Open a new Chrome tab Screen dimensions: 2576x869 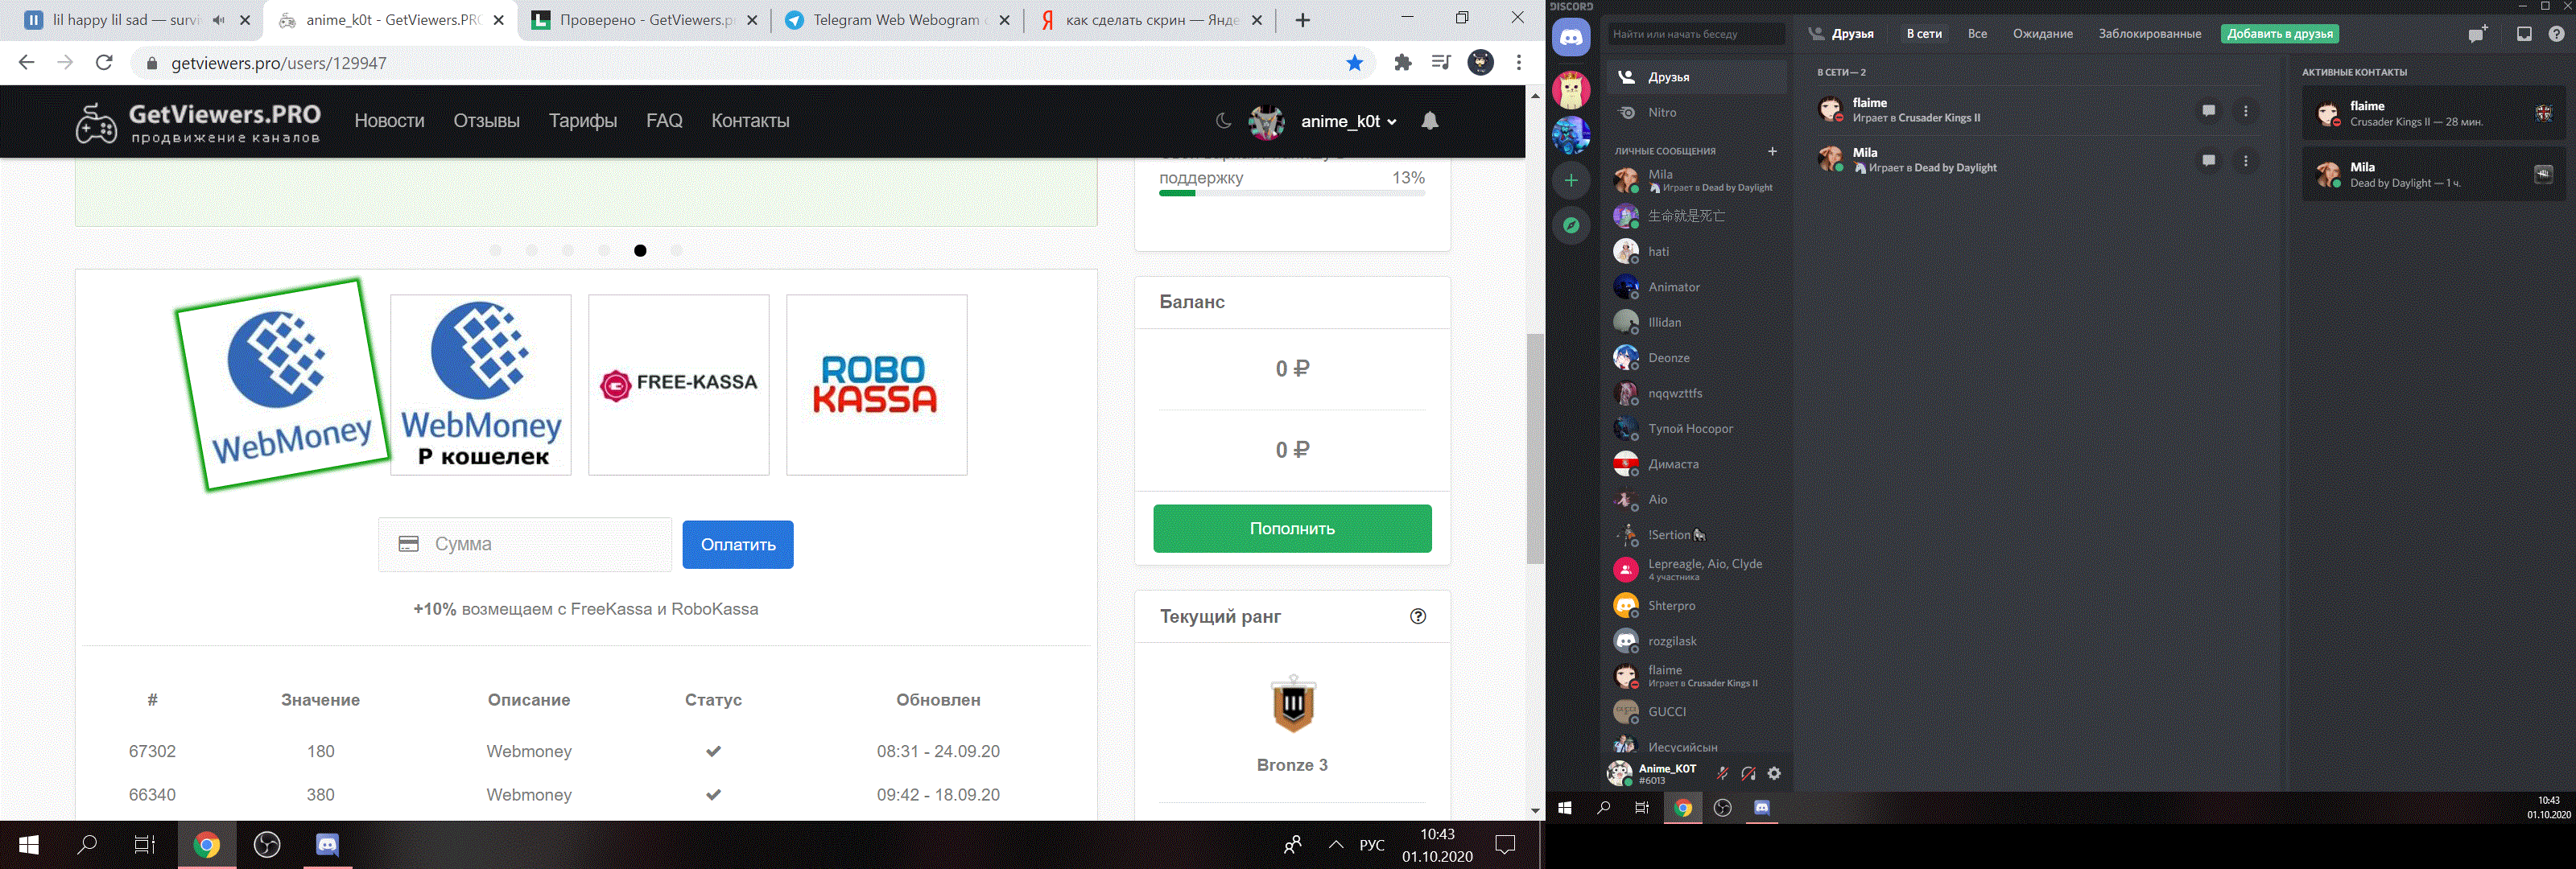[1302, 20]
